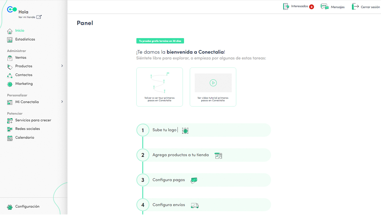
Task: Click the payments card icon in step 3
Action: coord(194,181)
